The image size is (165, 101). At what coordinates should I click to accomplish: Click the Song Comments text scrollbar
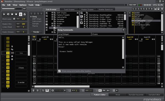pyautogui.click(x=123, y=49)
